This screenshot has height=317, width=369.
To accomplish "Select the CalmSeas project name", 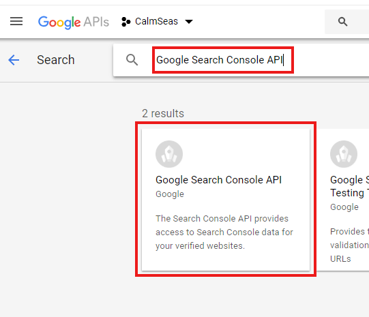I will 156,21.
